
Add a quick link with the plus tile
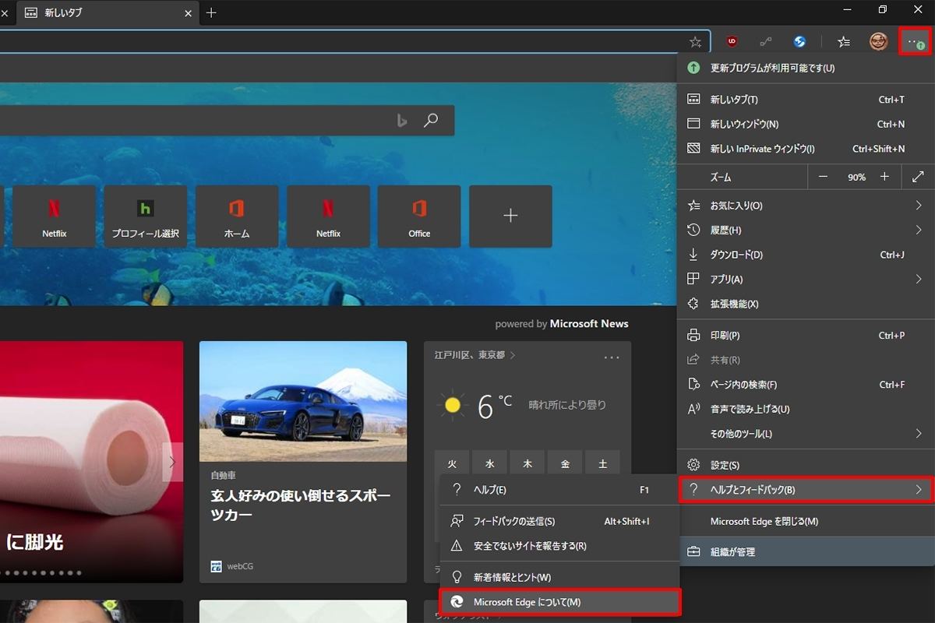510,216
